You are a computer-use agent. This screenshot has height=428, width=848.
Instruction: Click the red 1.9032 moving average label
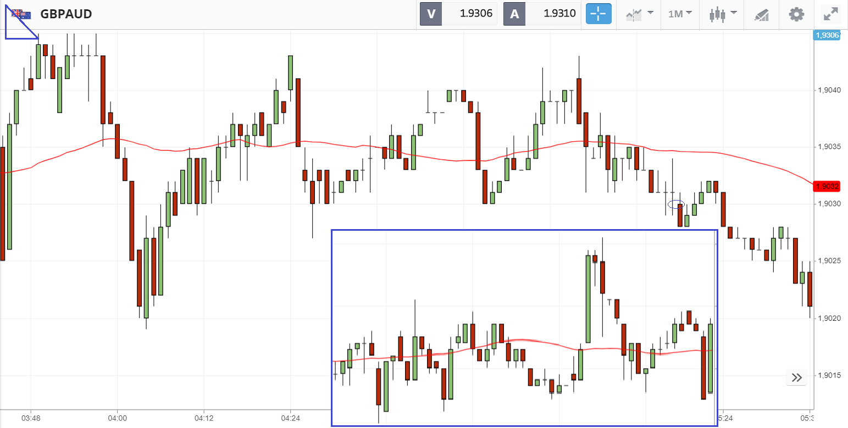pos(827,186)
